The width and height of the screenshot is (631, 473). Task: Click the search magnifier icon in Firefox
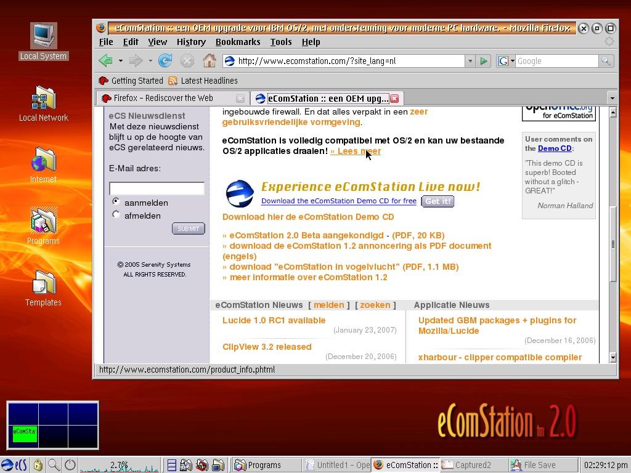coord(606,61)
